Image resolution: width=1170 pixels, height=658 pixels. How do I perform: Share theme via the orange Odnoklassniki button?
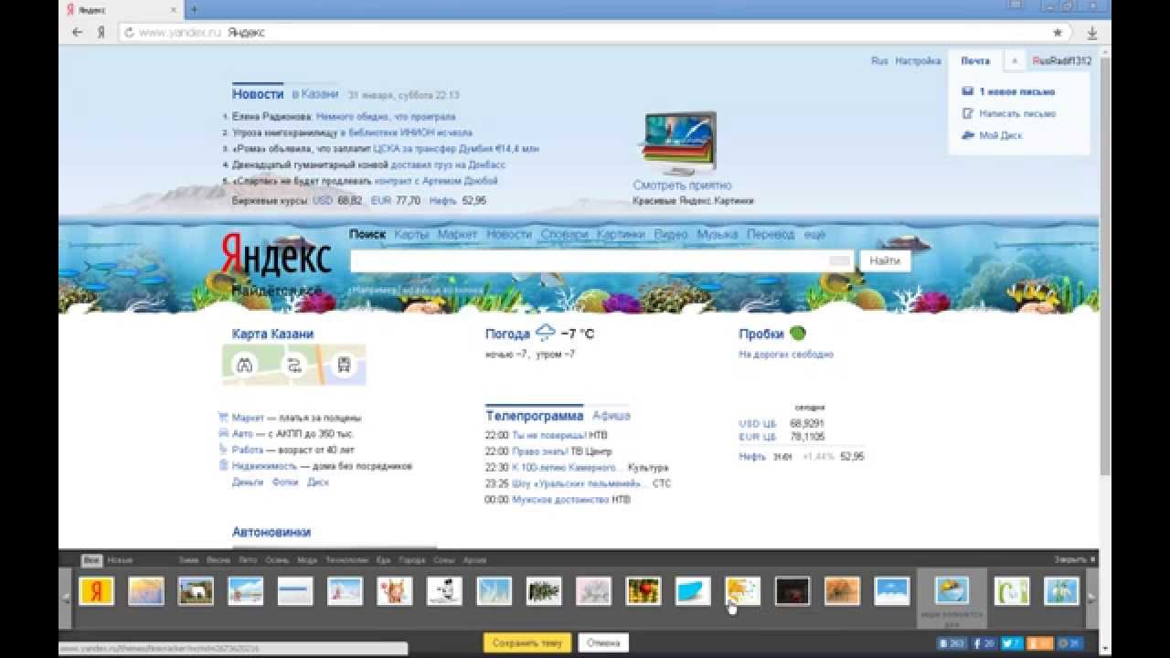pos(1041,643)
